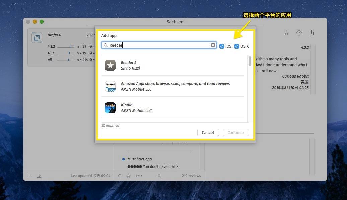Cancel the Add app dialog

[208, 133]
